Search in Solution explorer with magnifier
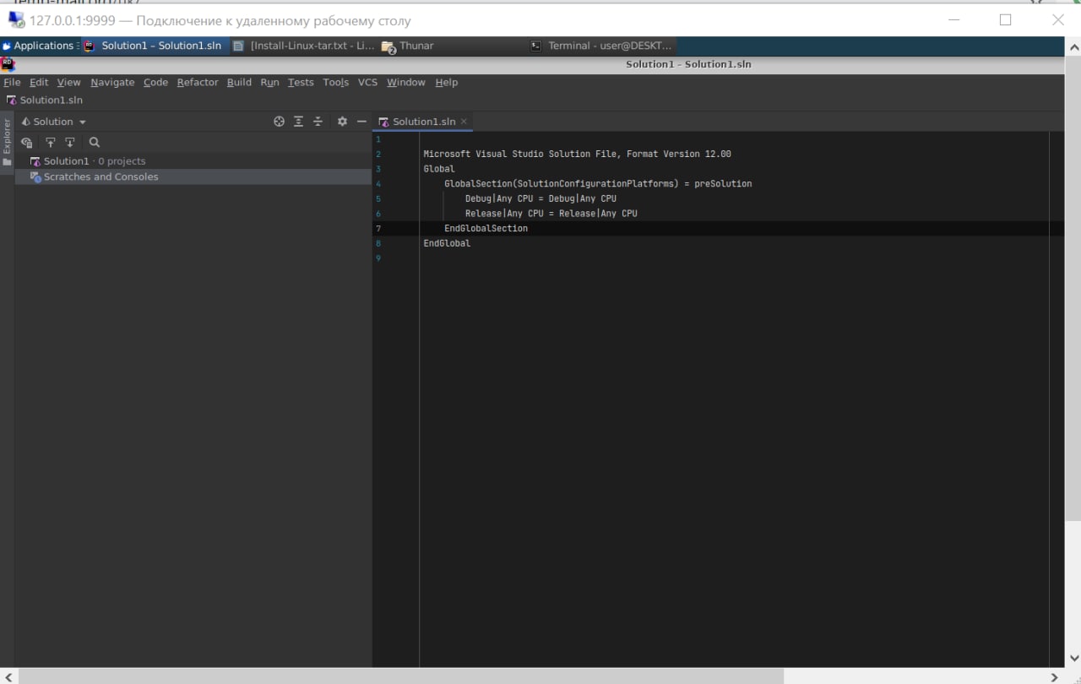This screenshot has height=684, width=1081. tap(95, 143)
